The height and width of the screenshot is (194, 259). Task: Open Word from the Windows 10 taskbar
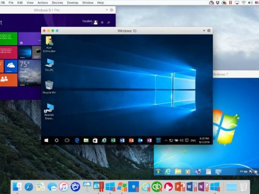coord(122,141)
